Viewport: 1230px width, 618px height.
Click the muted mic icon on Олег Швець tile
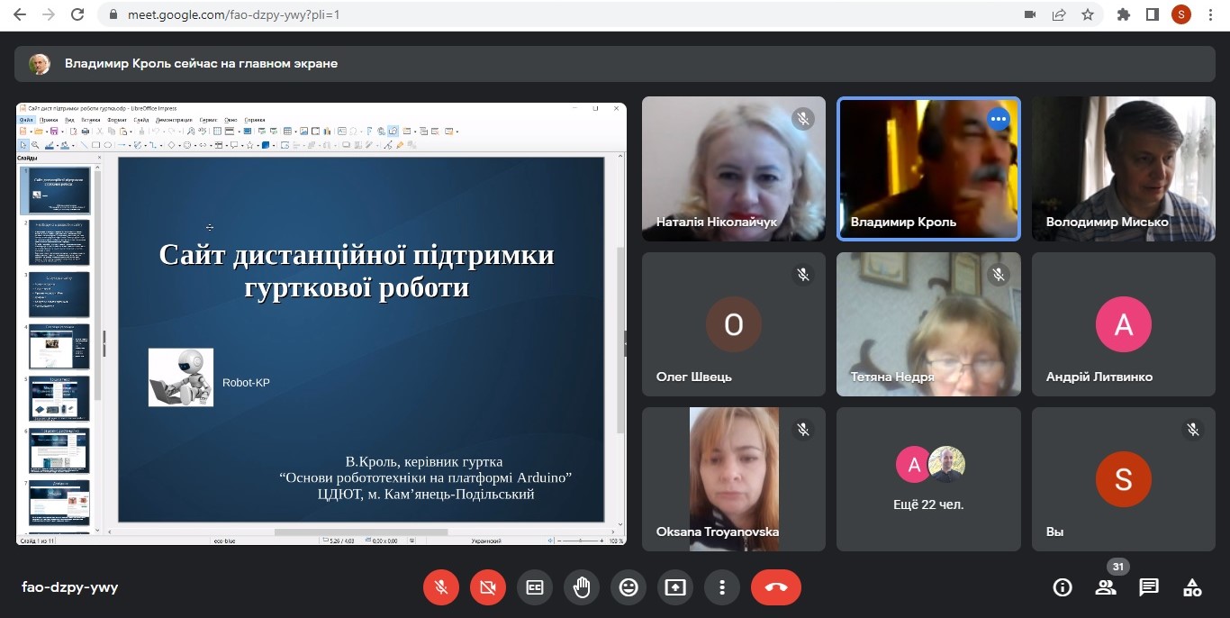click(x=803, y=275)
